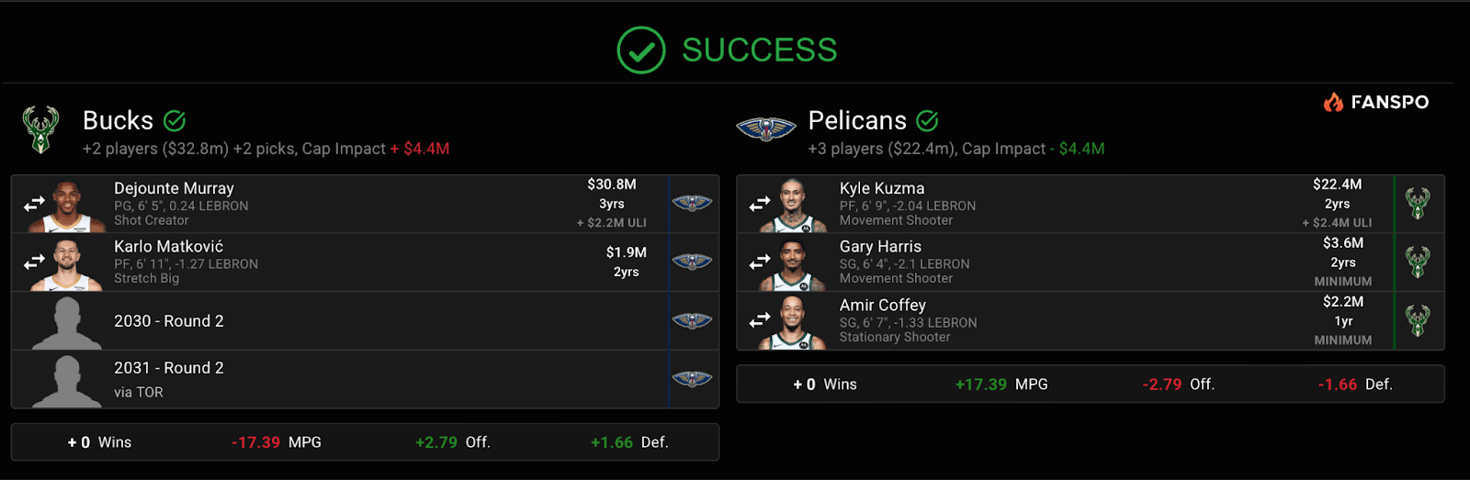Click the Pelicans team logo in header
This screenshot has height=480, width=1470.
click(x=765, y=129)
